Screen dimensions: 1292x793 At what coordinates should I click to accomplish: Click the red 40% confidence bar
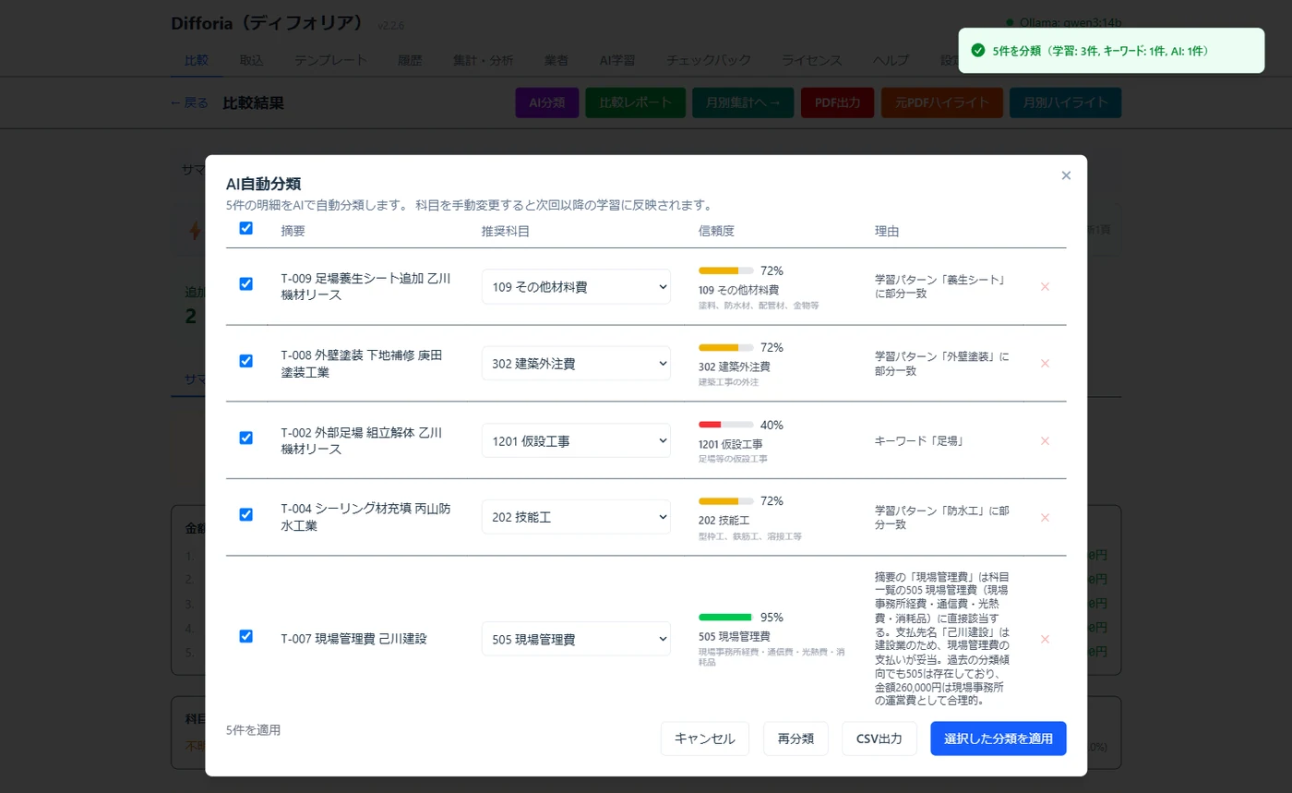pos(726,425)
